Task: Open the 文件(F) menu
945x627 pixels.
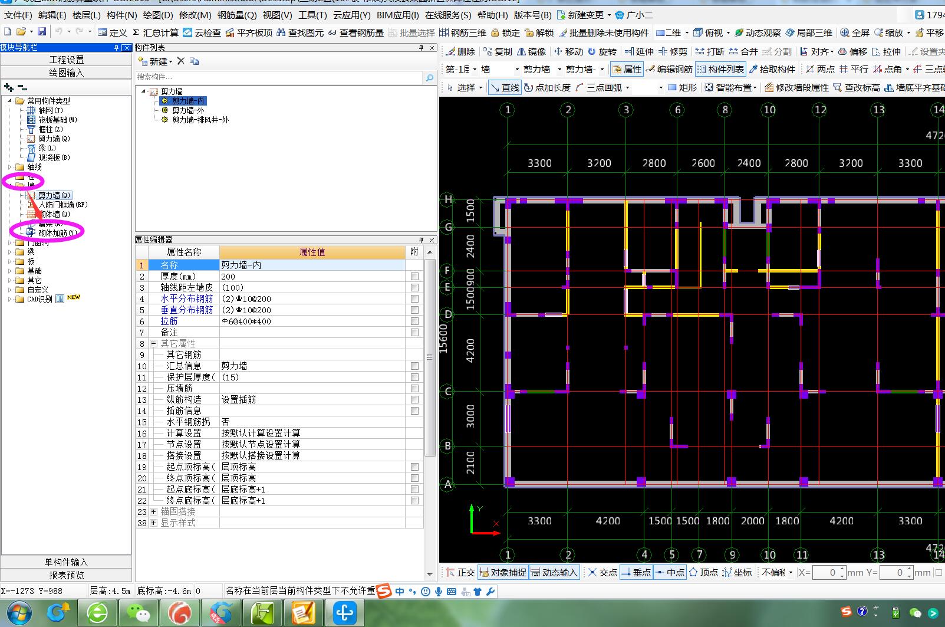Action: [18, 15]
